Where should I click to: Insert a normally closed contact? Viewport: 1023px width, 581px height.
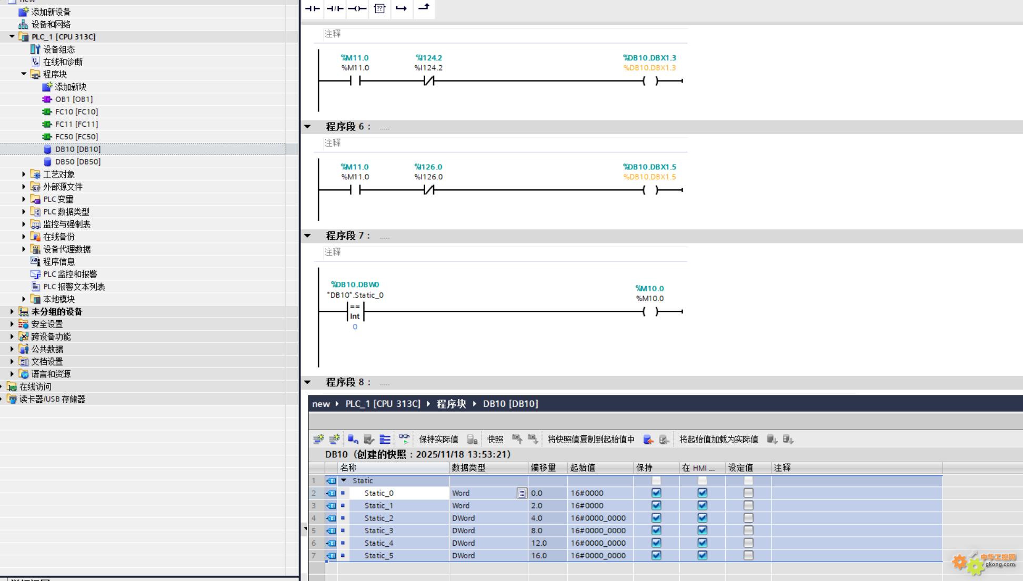click(x=335, y=8)
